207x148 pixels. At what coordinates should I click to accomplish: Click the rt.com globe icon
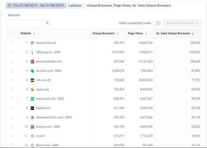click(32, 136)
